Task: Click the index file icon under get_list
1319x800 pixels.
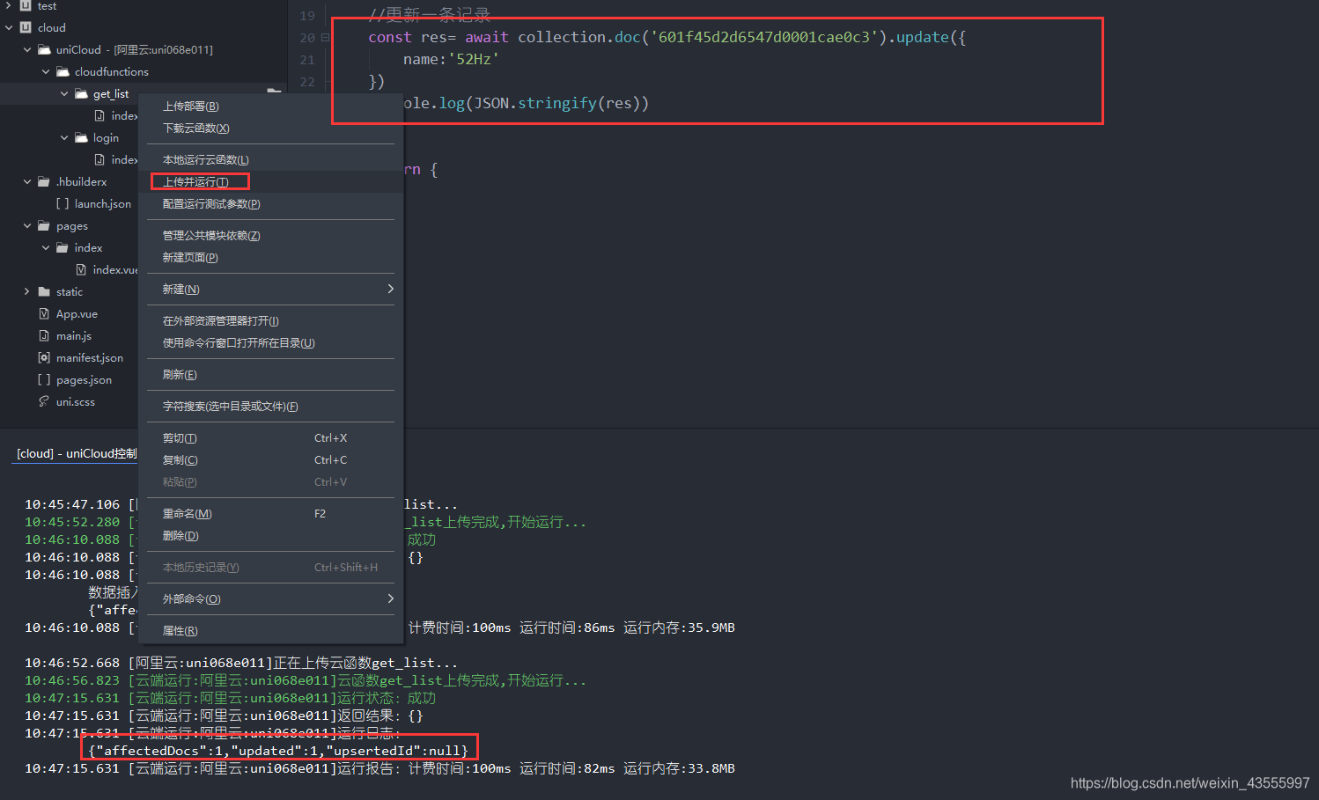Action: pyautogui.click(x=99, y=115)
